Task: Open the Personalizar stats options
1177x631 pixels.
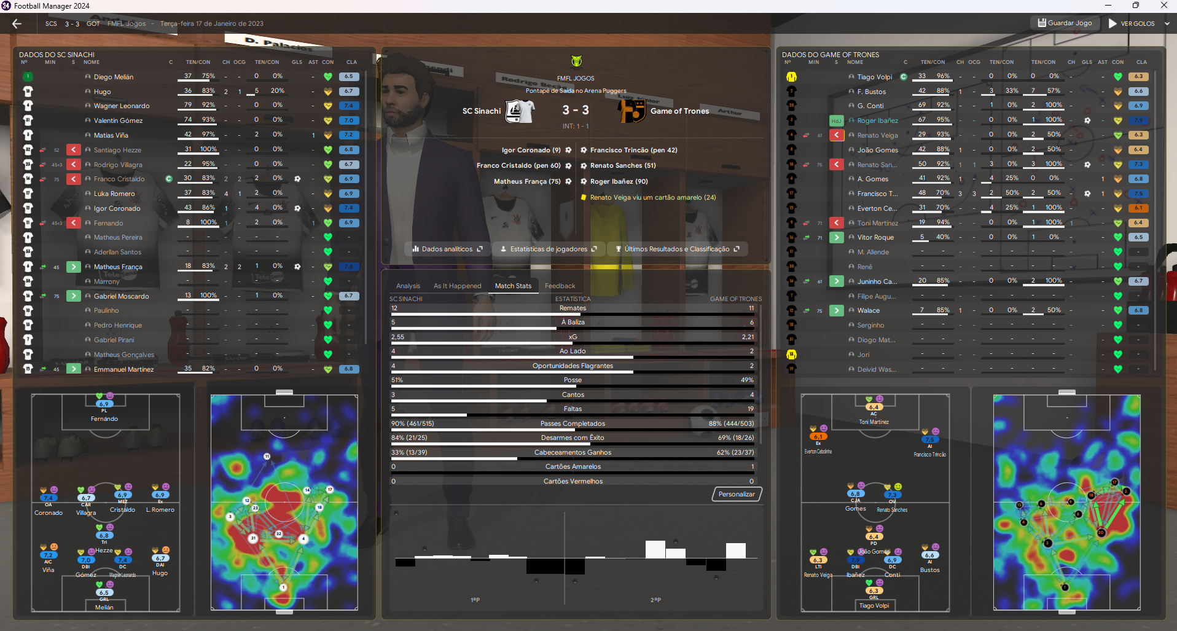Action: [737, 495]
